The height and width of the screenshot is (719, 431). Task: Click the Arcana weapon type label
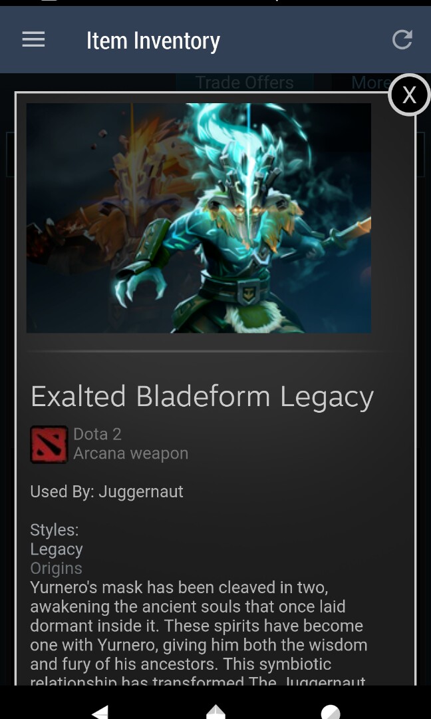tap(130, 453)
